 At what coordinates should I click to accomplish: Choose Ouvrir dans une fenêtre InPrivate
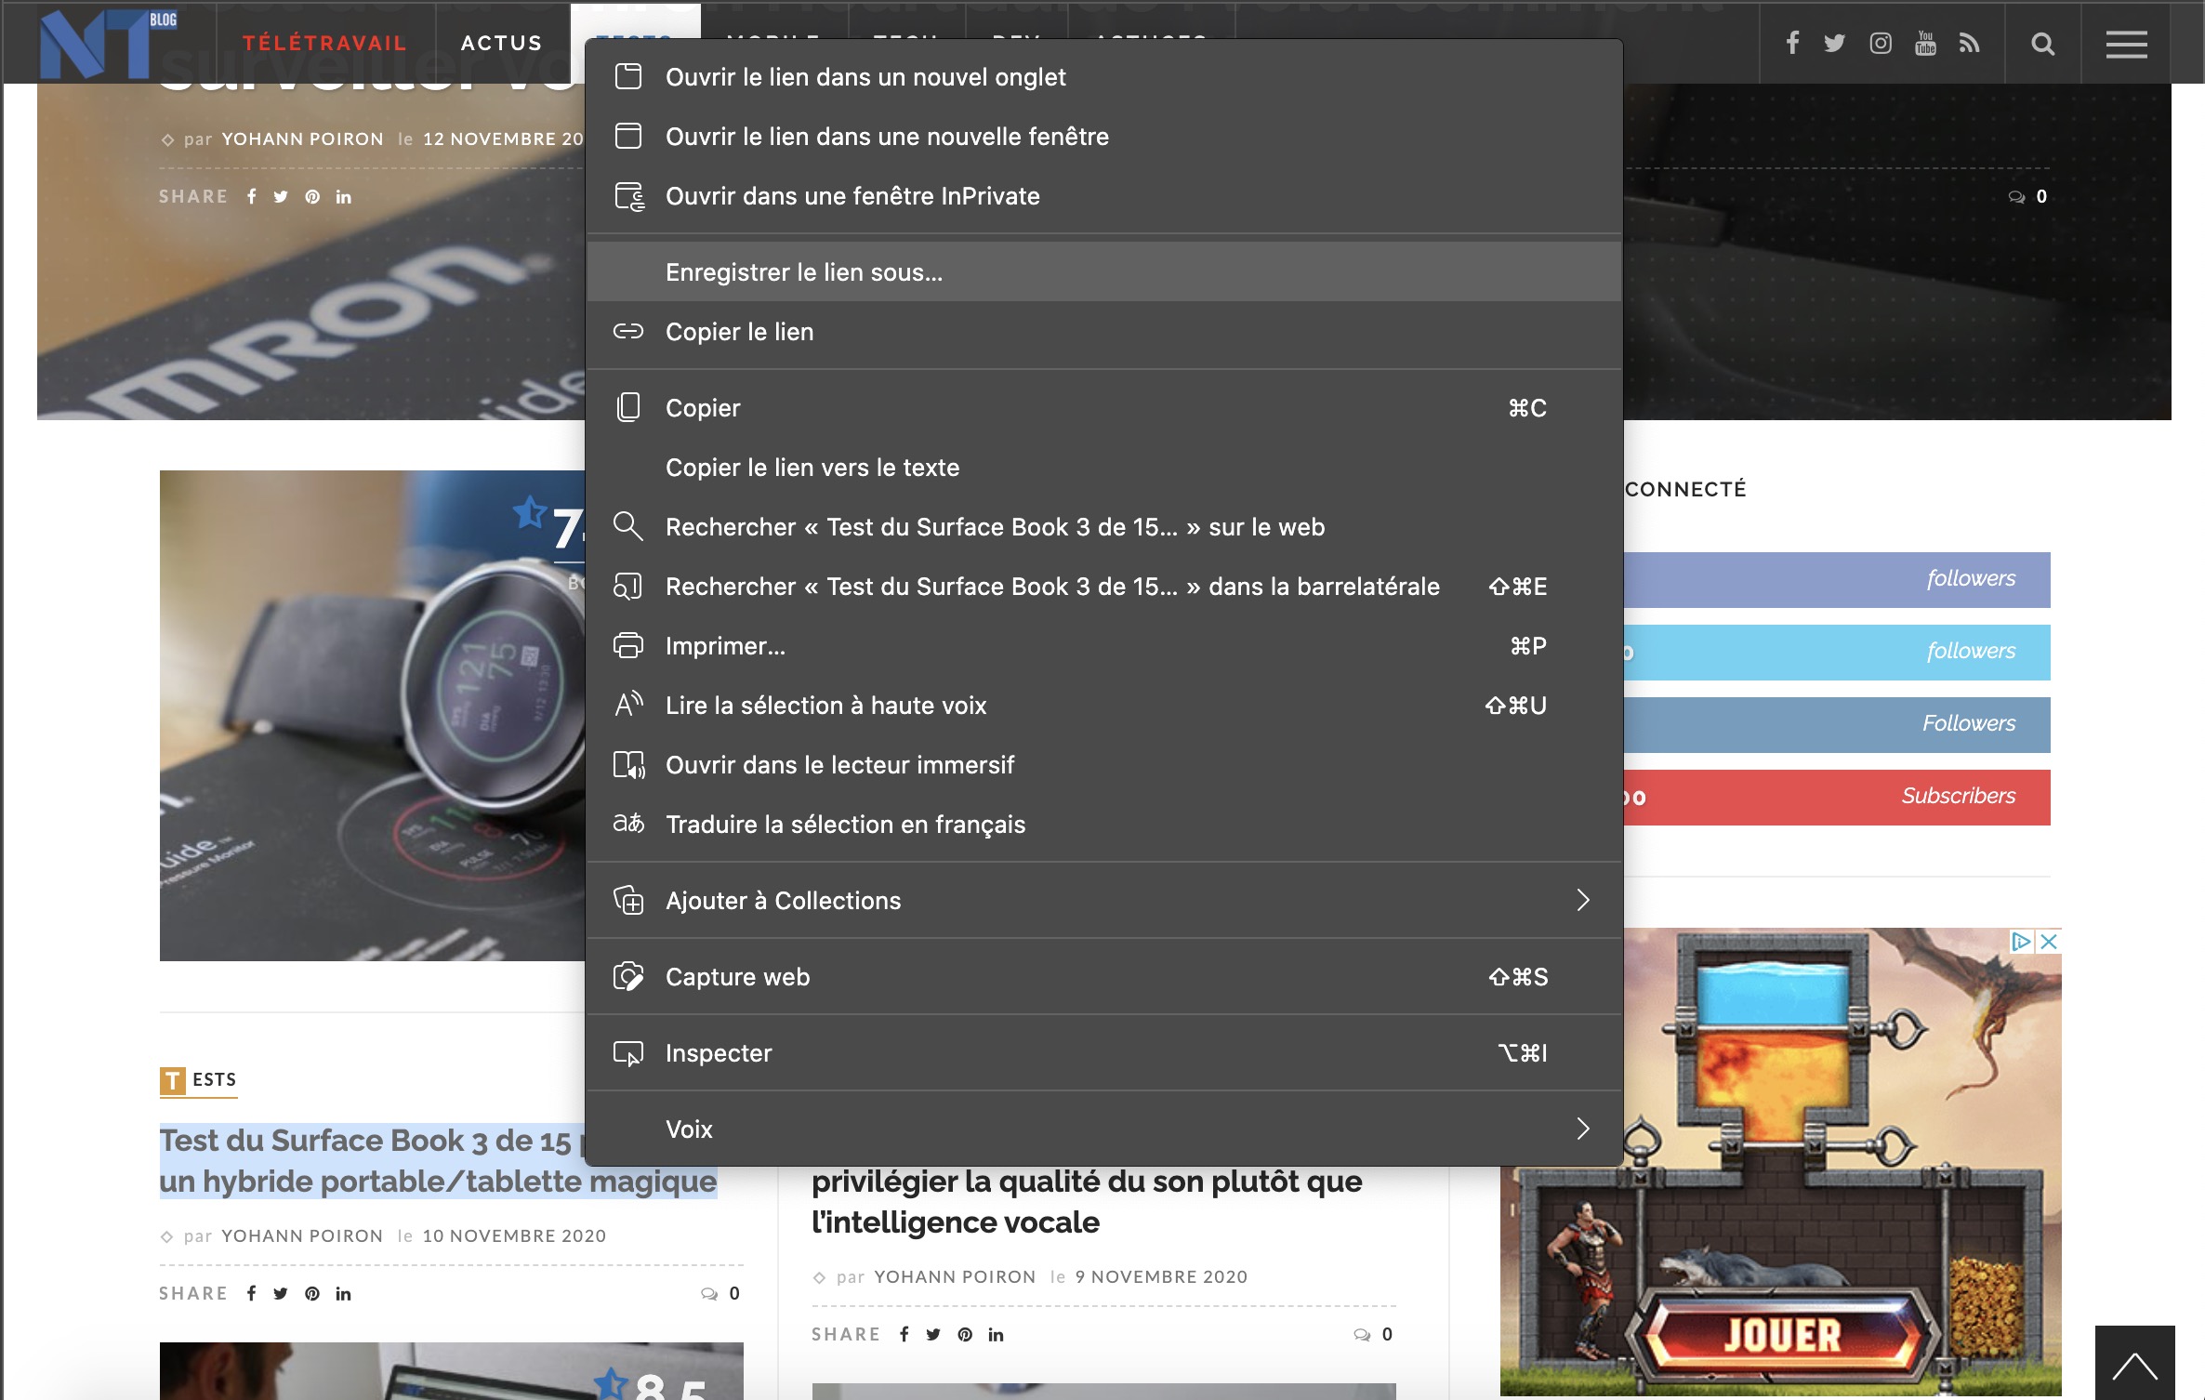pyautogui.click(x=852, y=195)
